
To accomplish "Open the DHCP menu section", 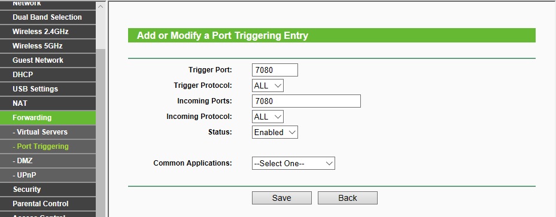I will point(48,75).
